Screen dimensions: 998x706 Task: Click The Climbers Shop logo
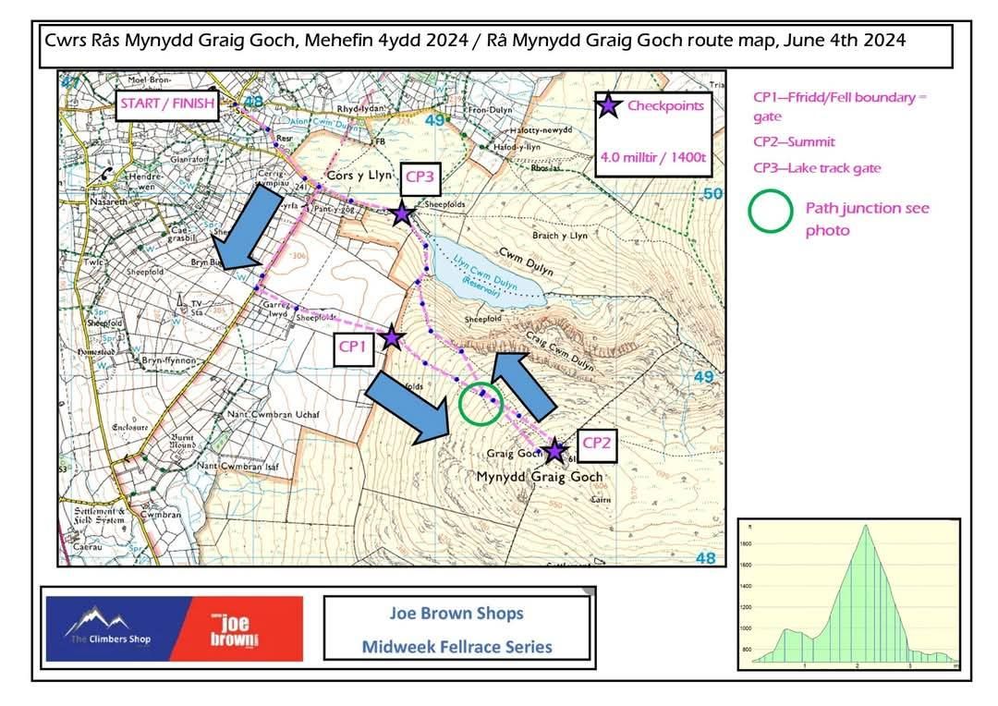click(118, 628)
